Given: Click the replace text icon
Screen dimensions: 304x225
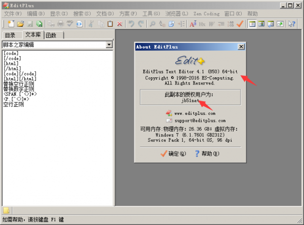Looking at the screenshot, I should (x=162, y=24).
